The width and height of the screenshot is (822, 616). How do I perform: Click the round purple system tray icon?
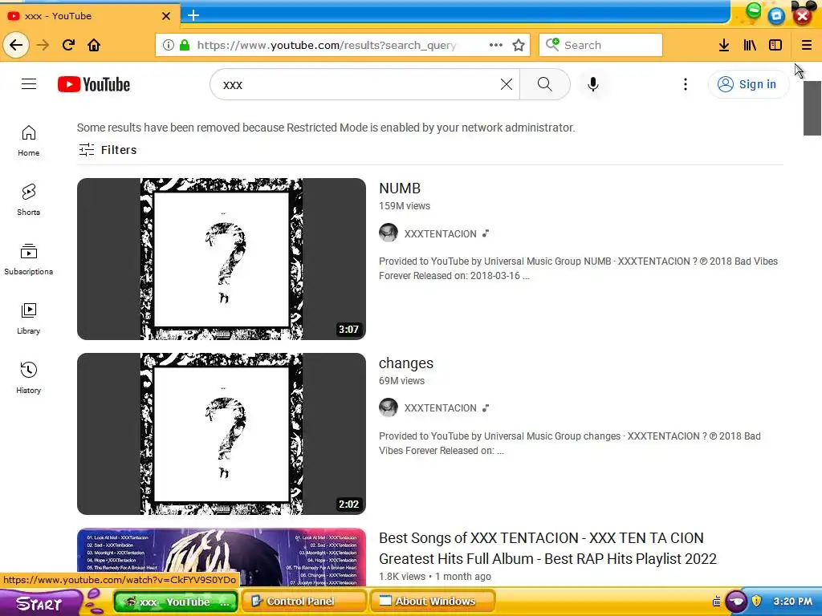[x=737, y=602]
